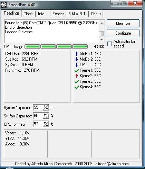Image resolution: width=145 pixels, height=169 pixels.
Task: Click the Minimize button
Action: tap(123, 24)
